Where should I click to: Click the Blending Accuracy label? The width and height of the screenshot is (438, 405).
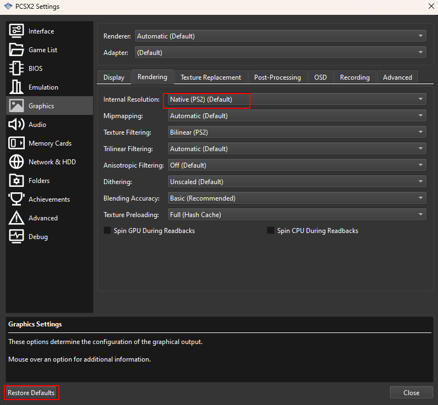tap(132, 198)
